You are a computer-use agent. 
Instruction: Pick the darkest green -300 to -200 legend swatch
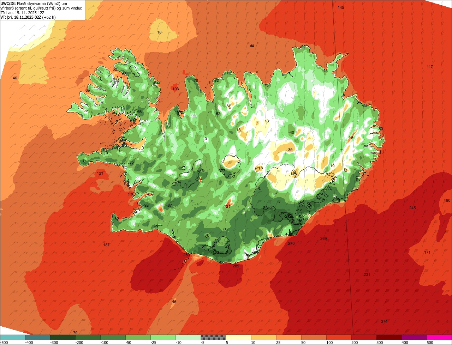[63, 337]
